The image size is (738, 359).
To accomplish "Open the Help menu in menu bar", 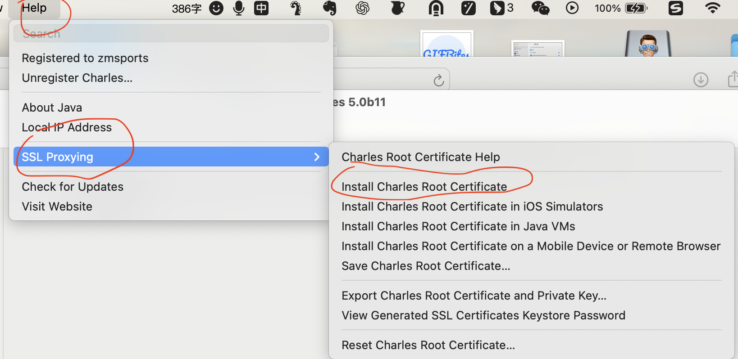I will 34,8.
